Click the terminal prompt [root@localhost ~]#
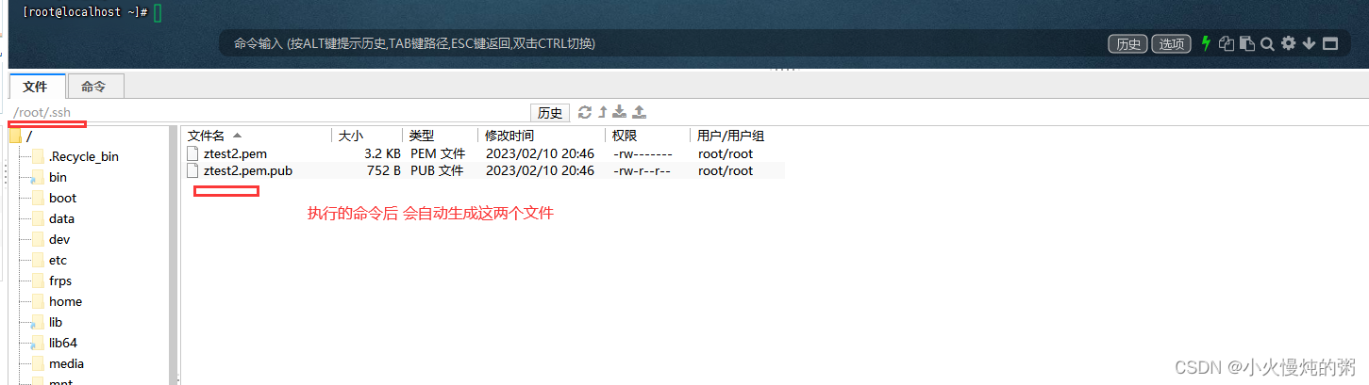Viewport: 1369px width, 385px height. coord(85,12)
